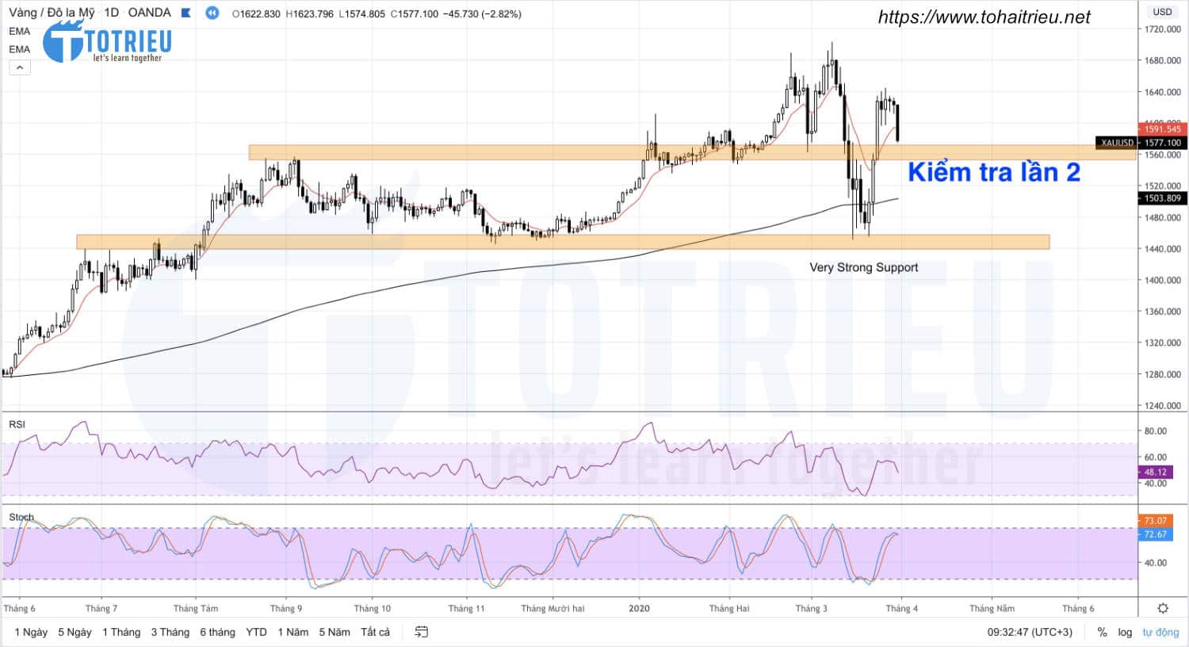Open the go-to-date calendar icon
The height and width of the screenshot is (647, 1189).
tap(422, 632)
